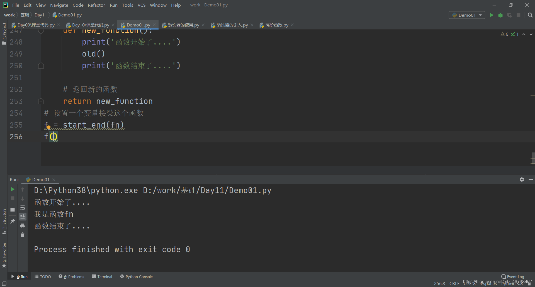
Task: Click the CRLF line separator selector
Action: tap(454, 283)
